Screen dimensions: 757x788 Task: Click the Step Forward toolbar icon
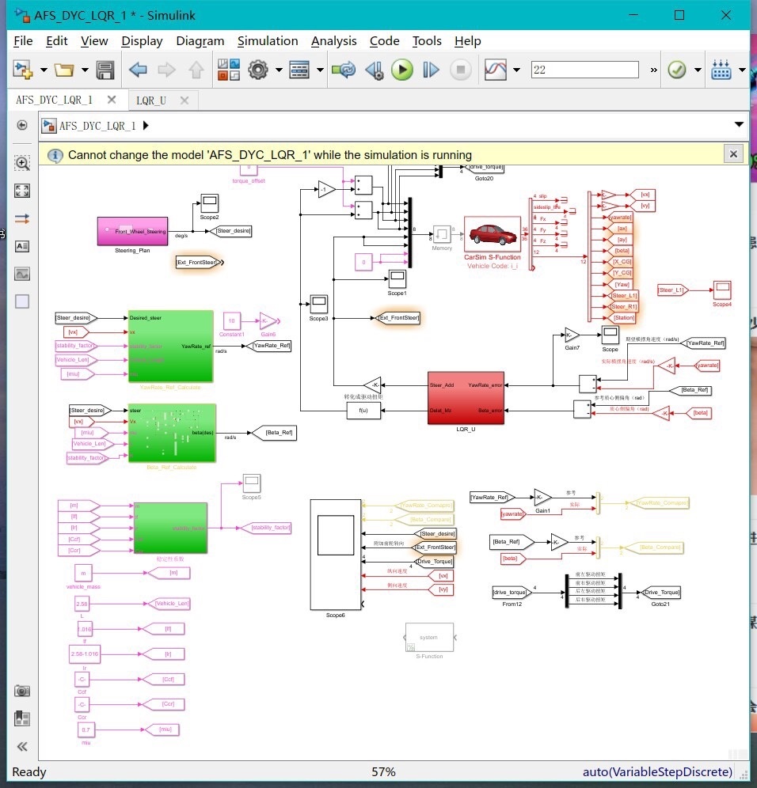click(431, 70)
